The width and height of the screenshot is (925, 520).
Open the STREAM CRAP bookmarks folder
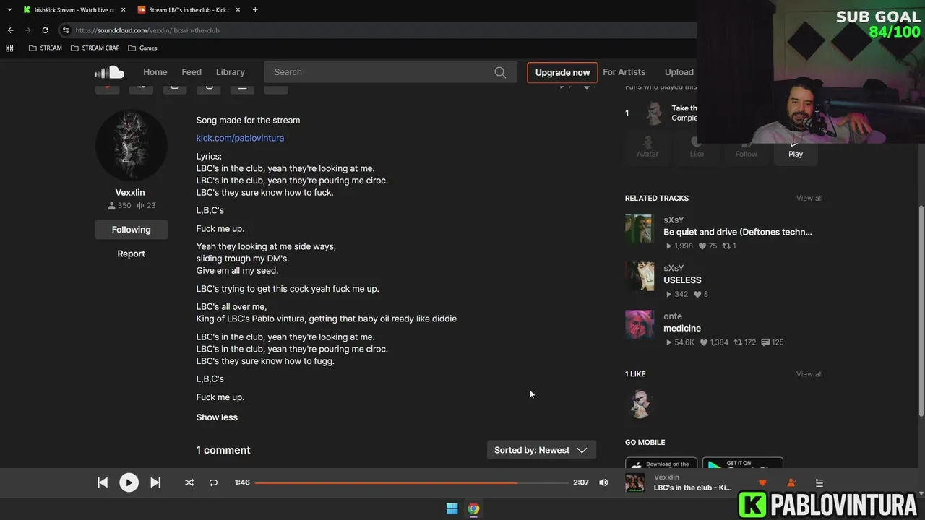tap(95, 48)
